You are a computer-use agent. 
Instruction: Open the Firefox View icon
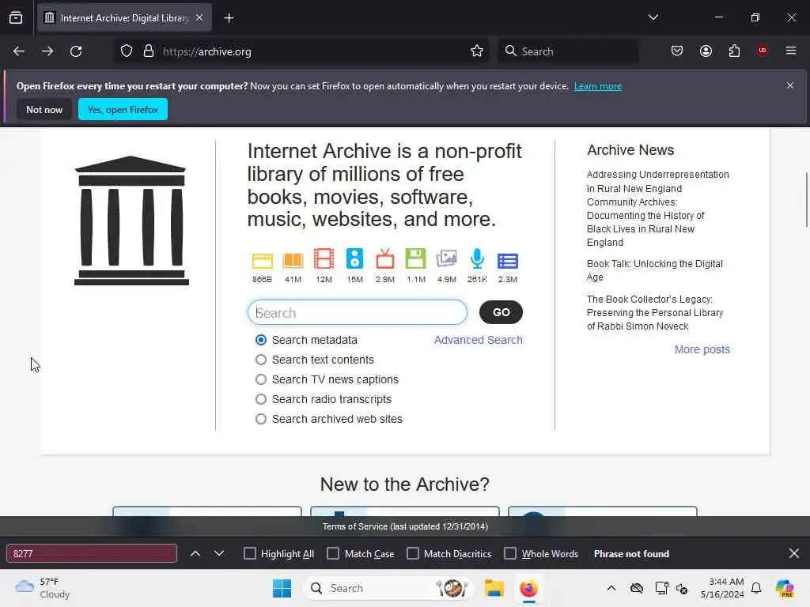click(16, 18)
